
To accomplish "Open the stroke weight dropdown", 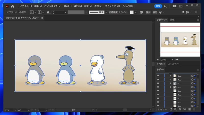I will click(x=66, y=12).
